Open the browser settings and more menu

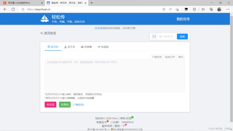(228, 9)
